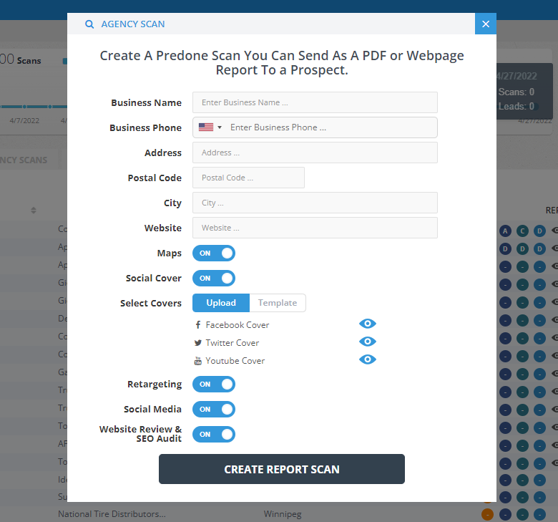Click into the Website input field
Screen dimensions: 558x522
315,228
